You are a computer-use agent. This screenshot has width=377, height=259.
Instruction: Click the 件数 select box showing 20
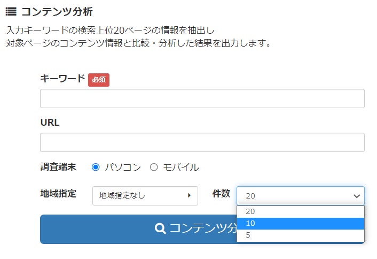point(294,196)
